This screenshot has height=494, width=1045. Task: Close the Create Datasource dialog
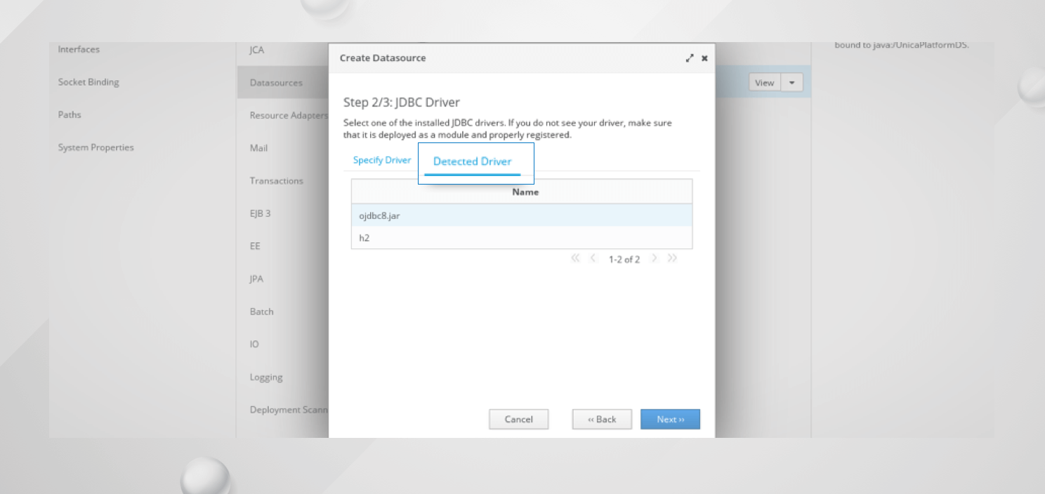tap(704, 58)
